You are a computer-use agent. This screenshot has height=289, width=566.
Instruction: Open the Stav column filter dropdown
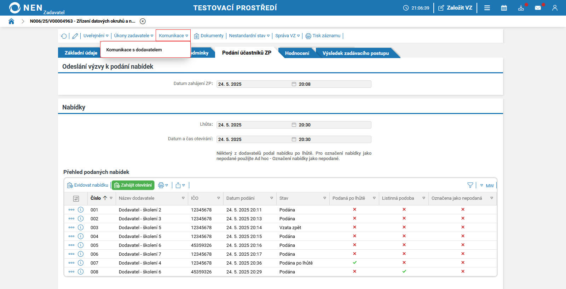pos(324,198)
